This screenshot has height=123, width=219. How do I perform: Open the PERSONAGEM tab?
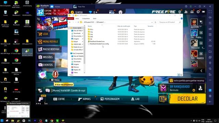point(110,99)
